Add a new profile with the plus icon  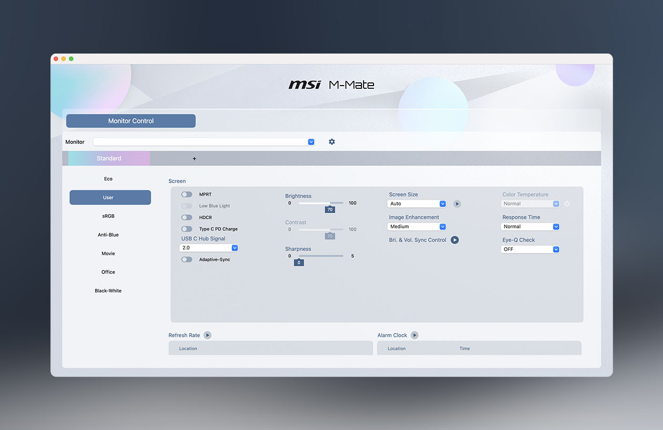click(194, 158)
